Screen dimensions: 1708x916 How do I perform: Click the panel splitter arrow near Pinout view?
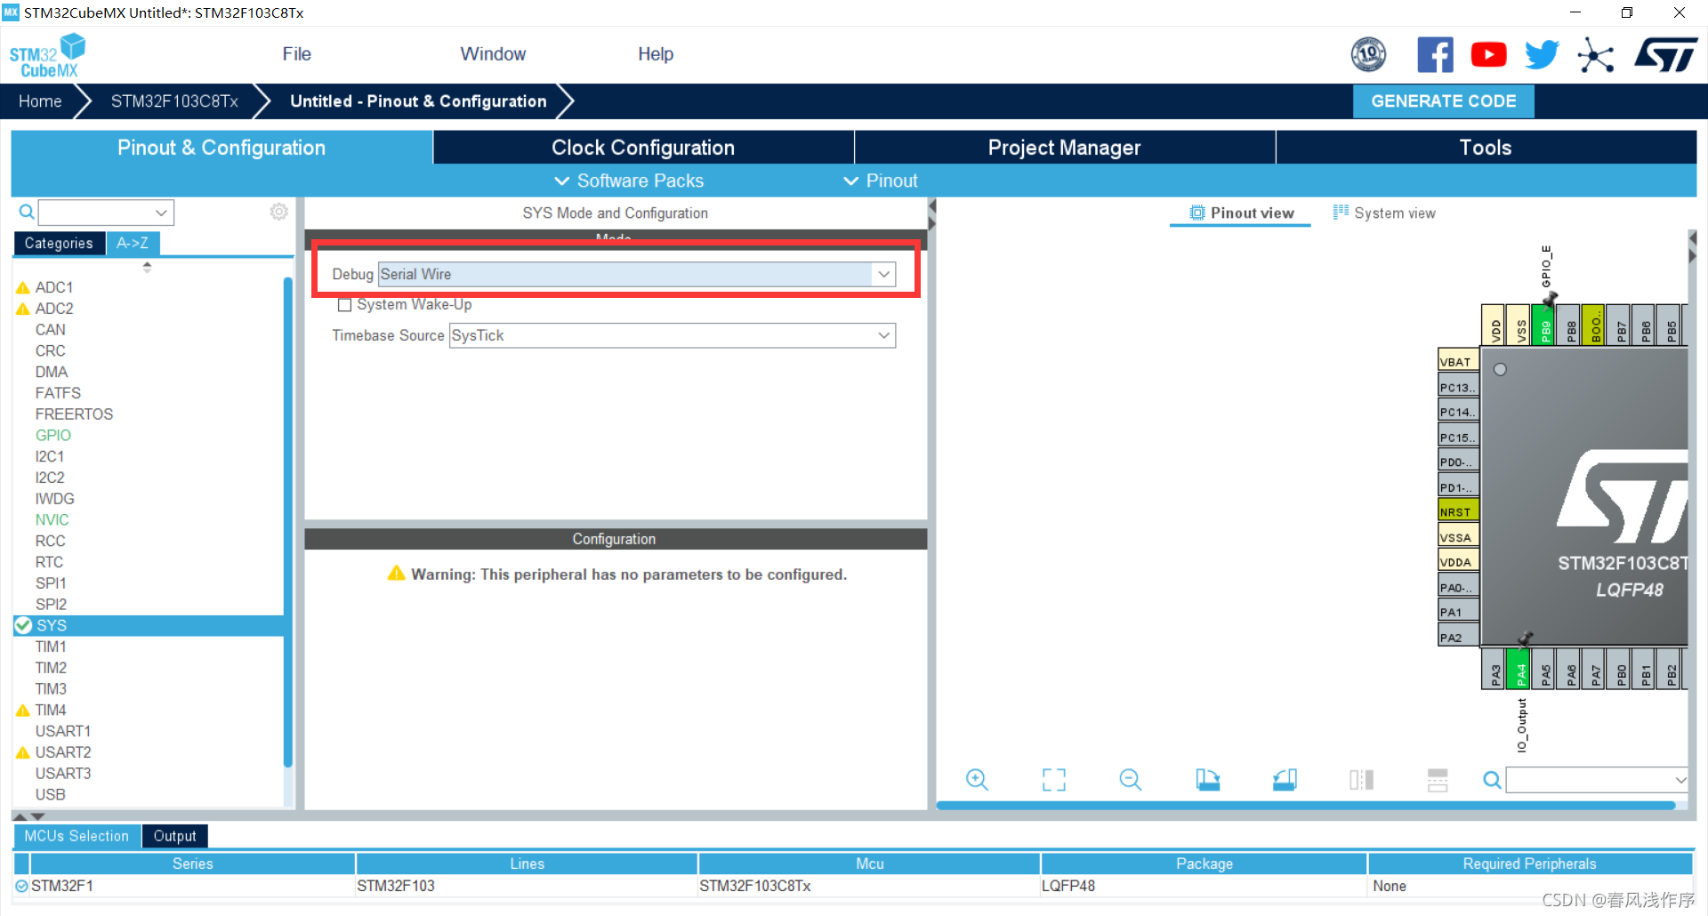click(x=931, y=213)
